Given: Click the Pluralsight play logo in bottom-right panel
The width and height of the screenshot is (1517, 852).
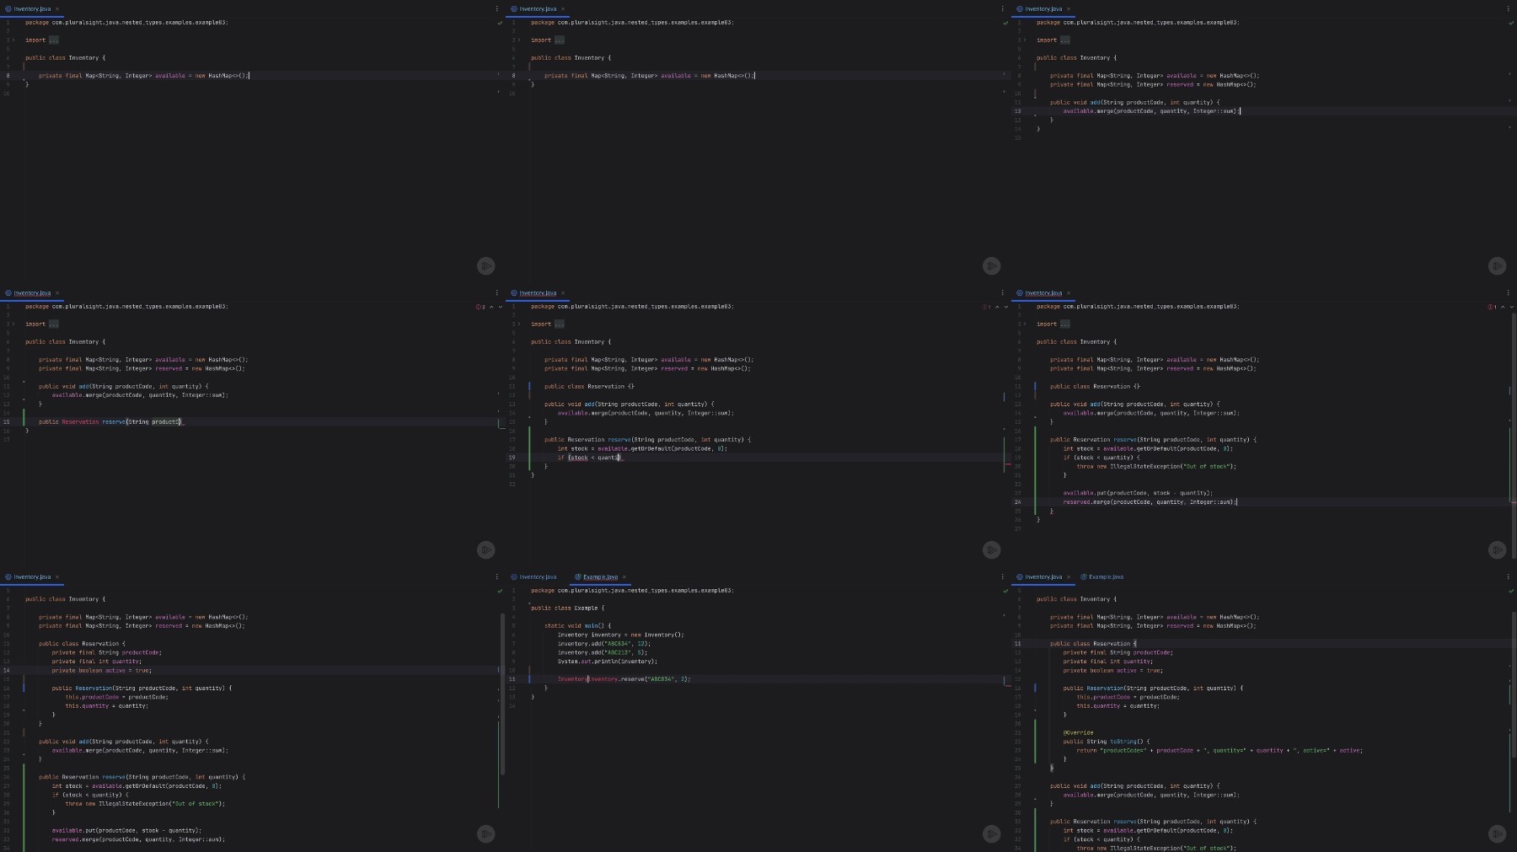Looking at the screenshot, I should click(1497, 833).
